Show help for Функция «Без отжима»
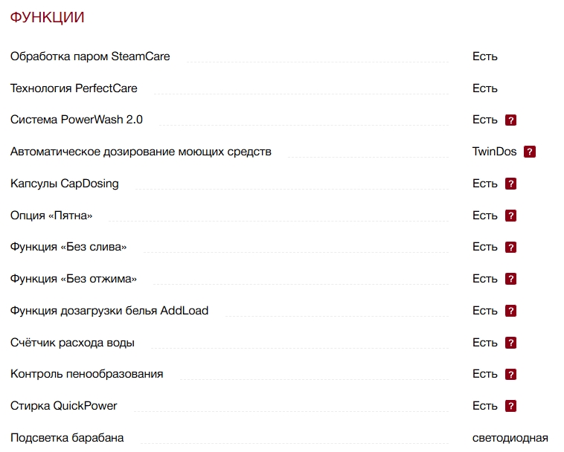 tap(510, 279)
